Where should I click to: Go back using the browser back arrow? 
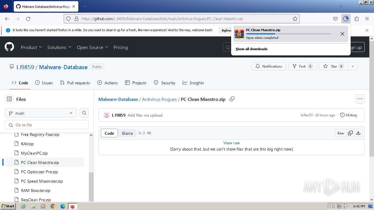pyautogui.click(x=7, y=19)
